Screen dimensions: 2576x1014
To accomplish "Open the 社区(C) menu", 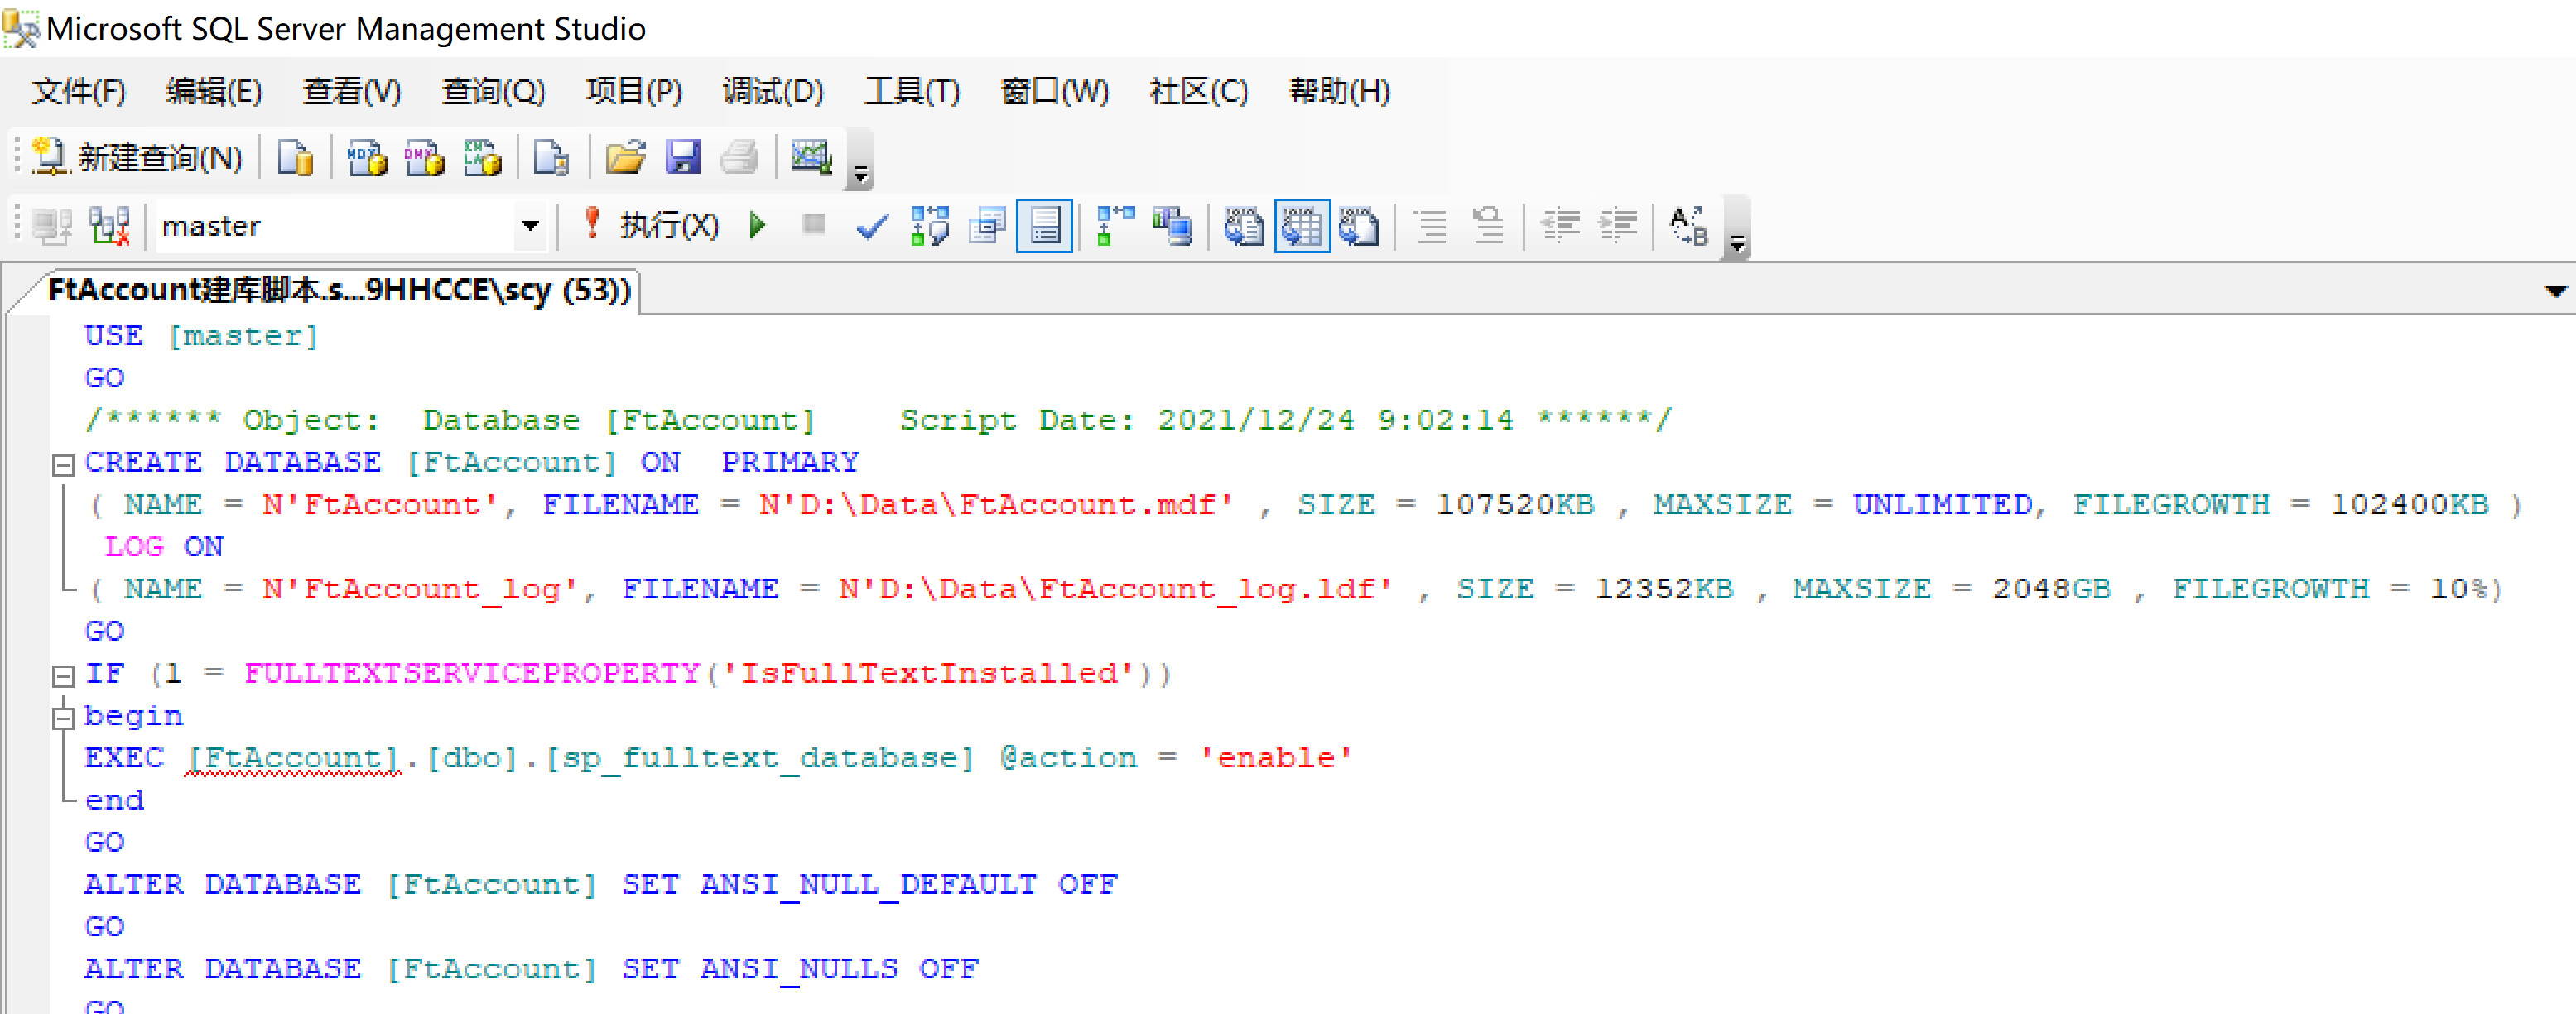I will (x=1199, y=91).
